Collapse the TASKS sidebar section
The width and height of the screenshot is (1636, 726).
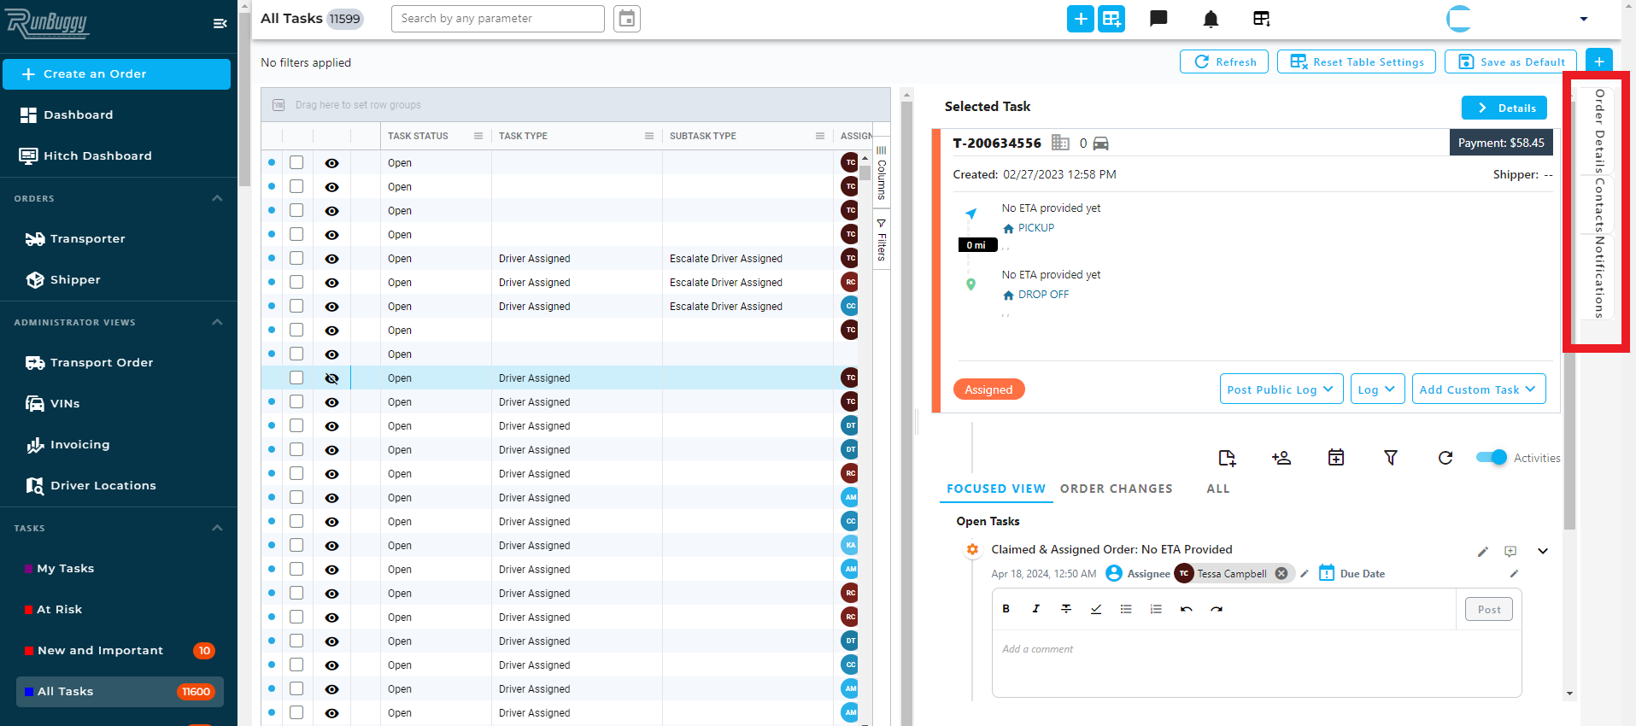(x=217, y=528)
